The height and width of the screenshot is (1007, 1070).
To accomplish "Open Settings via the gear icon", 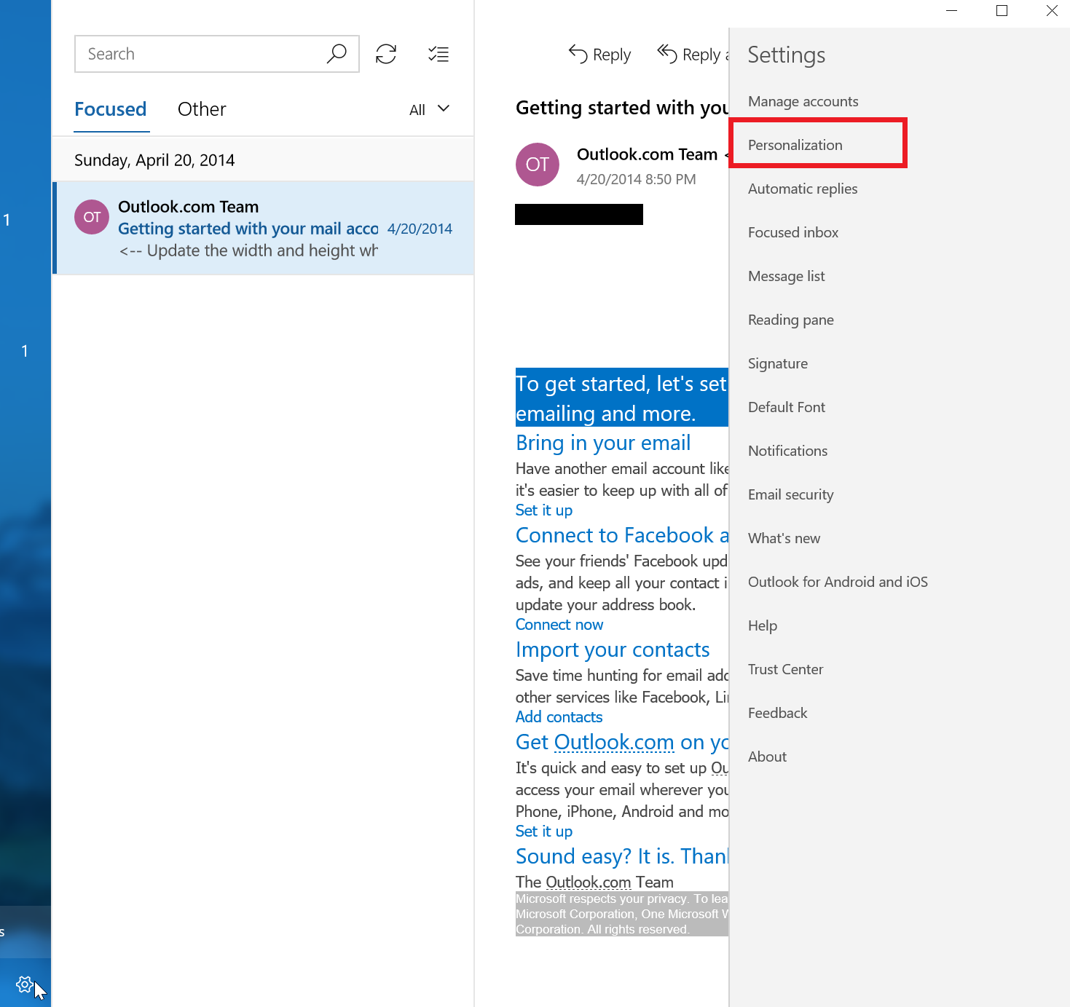I will (24, 984).
